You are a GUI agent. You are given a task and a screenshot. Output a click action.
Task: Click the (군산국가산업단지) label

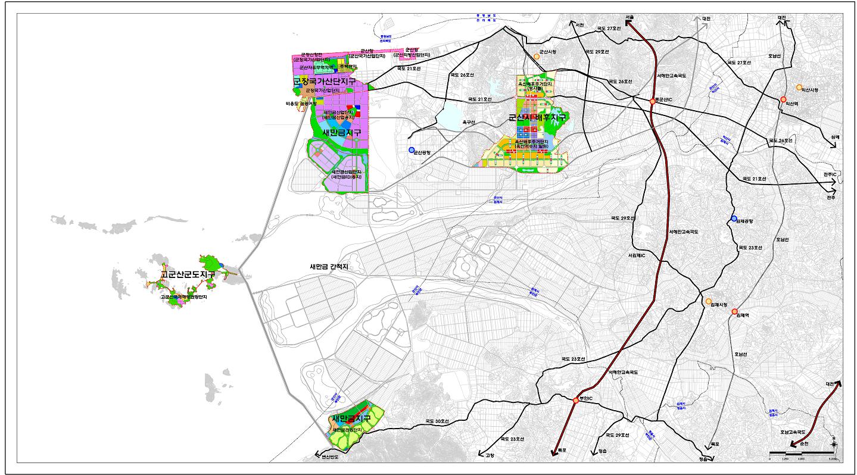(x=367, y=55)
